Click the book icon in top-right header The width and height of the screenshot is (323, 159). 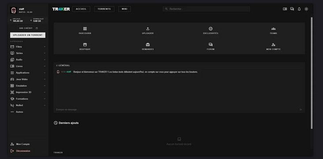(285, 9)
